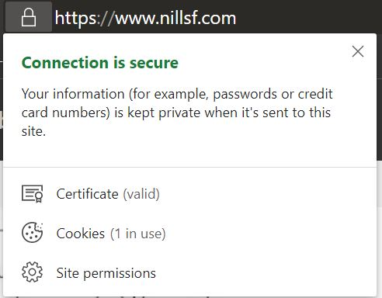
Task: Click the word "Cookies" label
Action: [81, 234]
